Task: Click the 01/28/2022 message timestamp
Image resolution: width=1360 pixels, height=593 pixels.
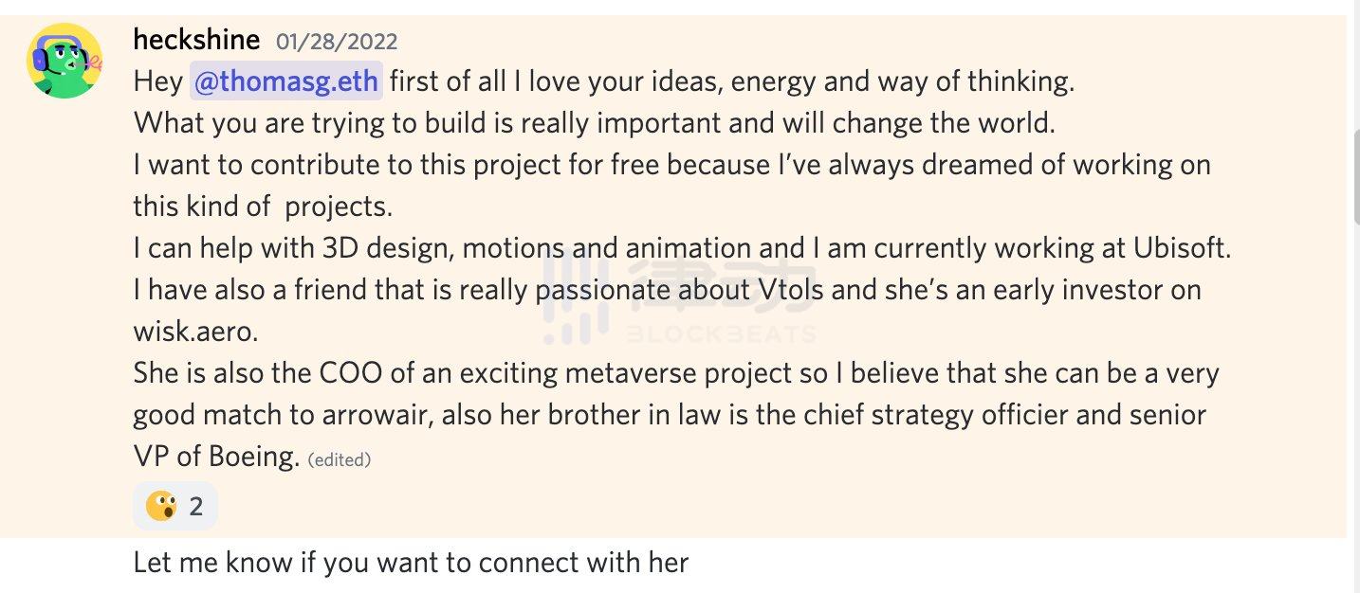Action: (337, 42)
